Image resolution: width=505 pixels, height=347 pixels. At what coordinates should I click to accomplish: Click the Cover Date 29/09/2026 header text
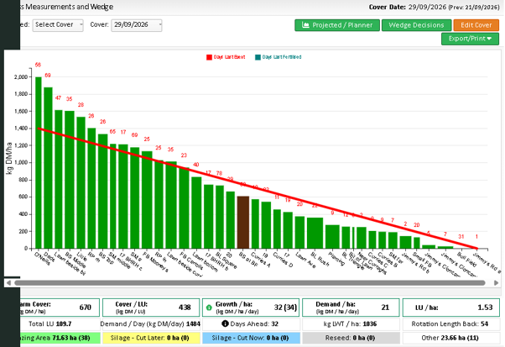tap(408, 7)
